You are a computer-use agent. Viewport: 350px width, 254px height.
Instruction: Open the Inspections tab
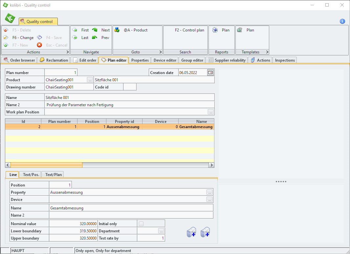click(285, 60)
